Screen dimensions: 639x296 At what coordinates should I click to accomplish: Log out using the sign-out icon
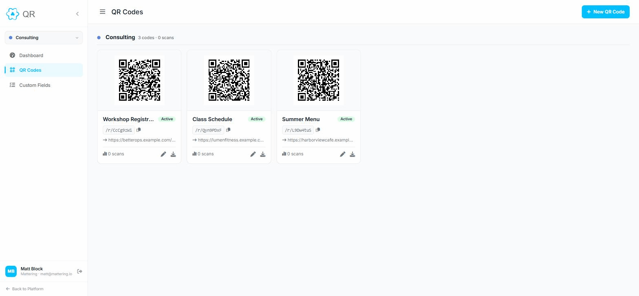[x=79, y=271]
